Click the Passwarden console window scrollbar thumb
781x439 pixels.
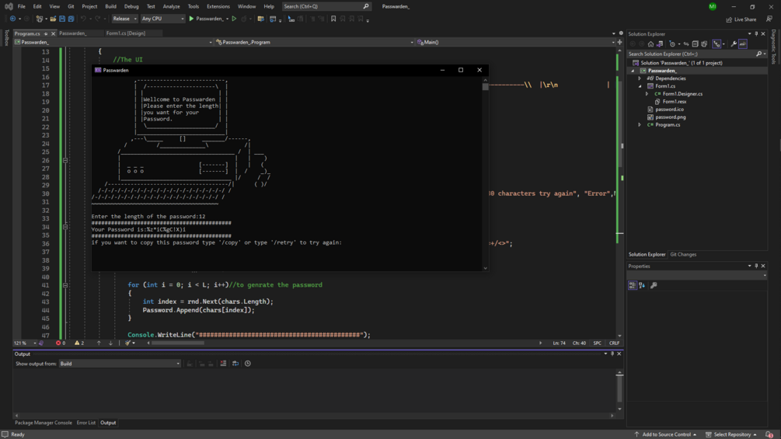pyautogui.click(x=485, y=86)
